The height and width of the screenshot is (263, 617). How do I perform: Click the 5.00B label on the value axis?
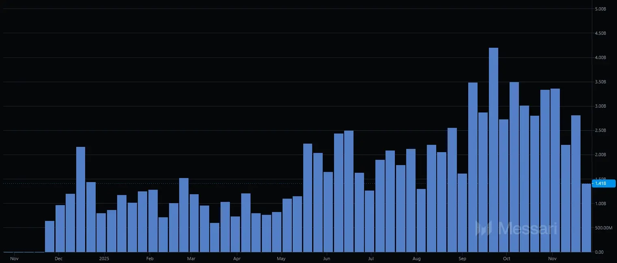(600, 9)
